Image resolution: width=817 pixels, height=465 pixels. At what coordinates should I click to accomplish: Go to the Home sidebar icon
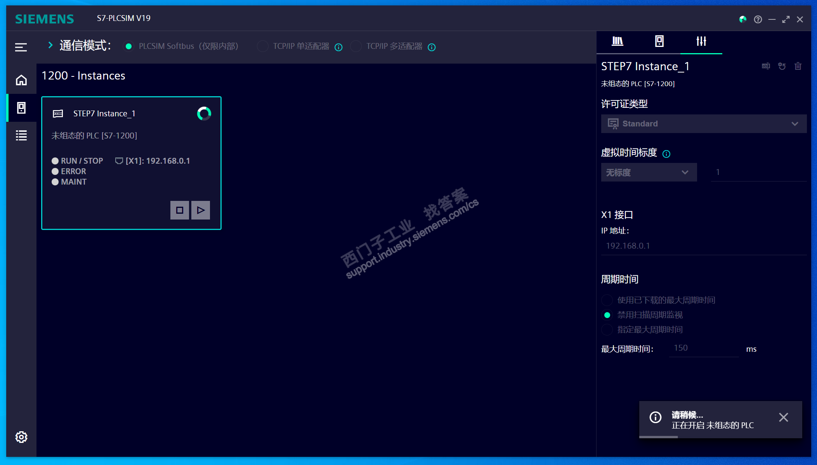pos(21,80)
